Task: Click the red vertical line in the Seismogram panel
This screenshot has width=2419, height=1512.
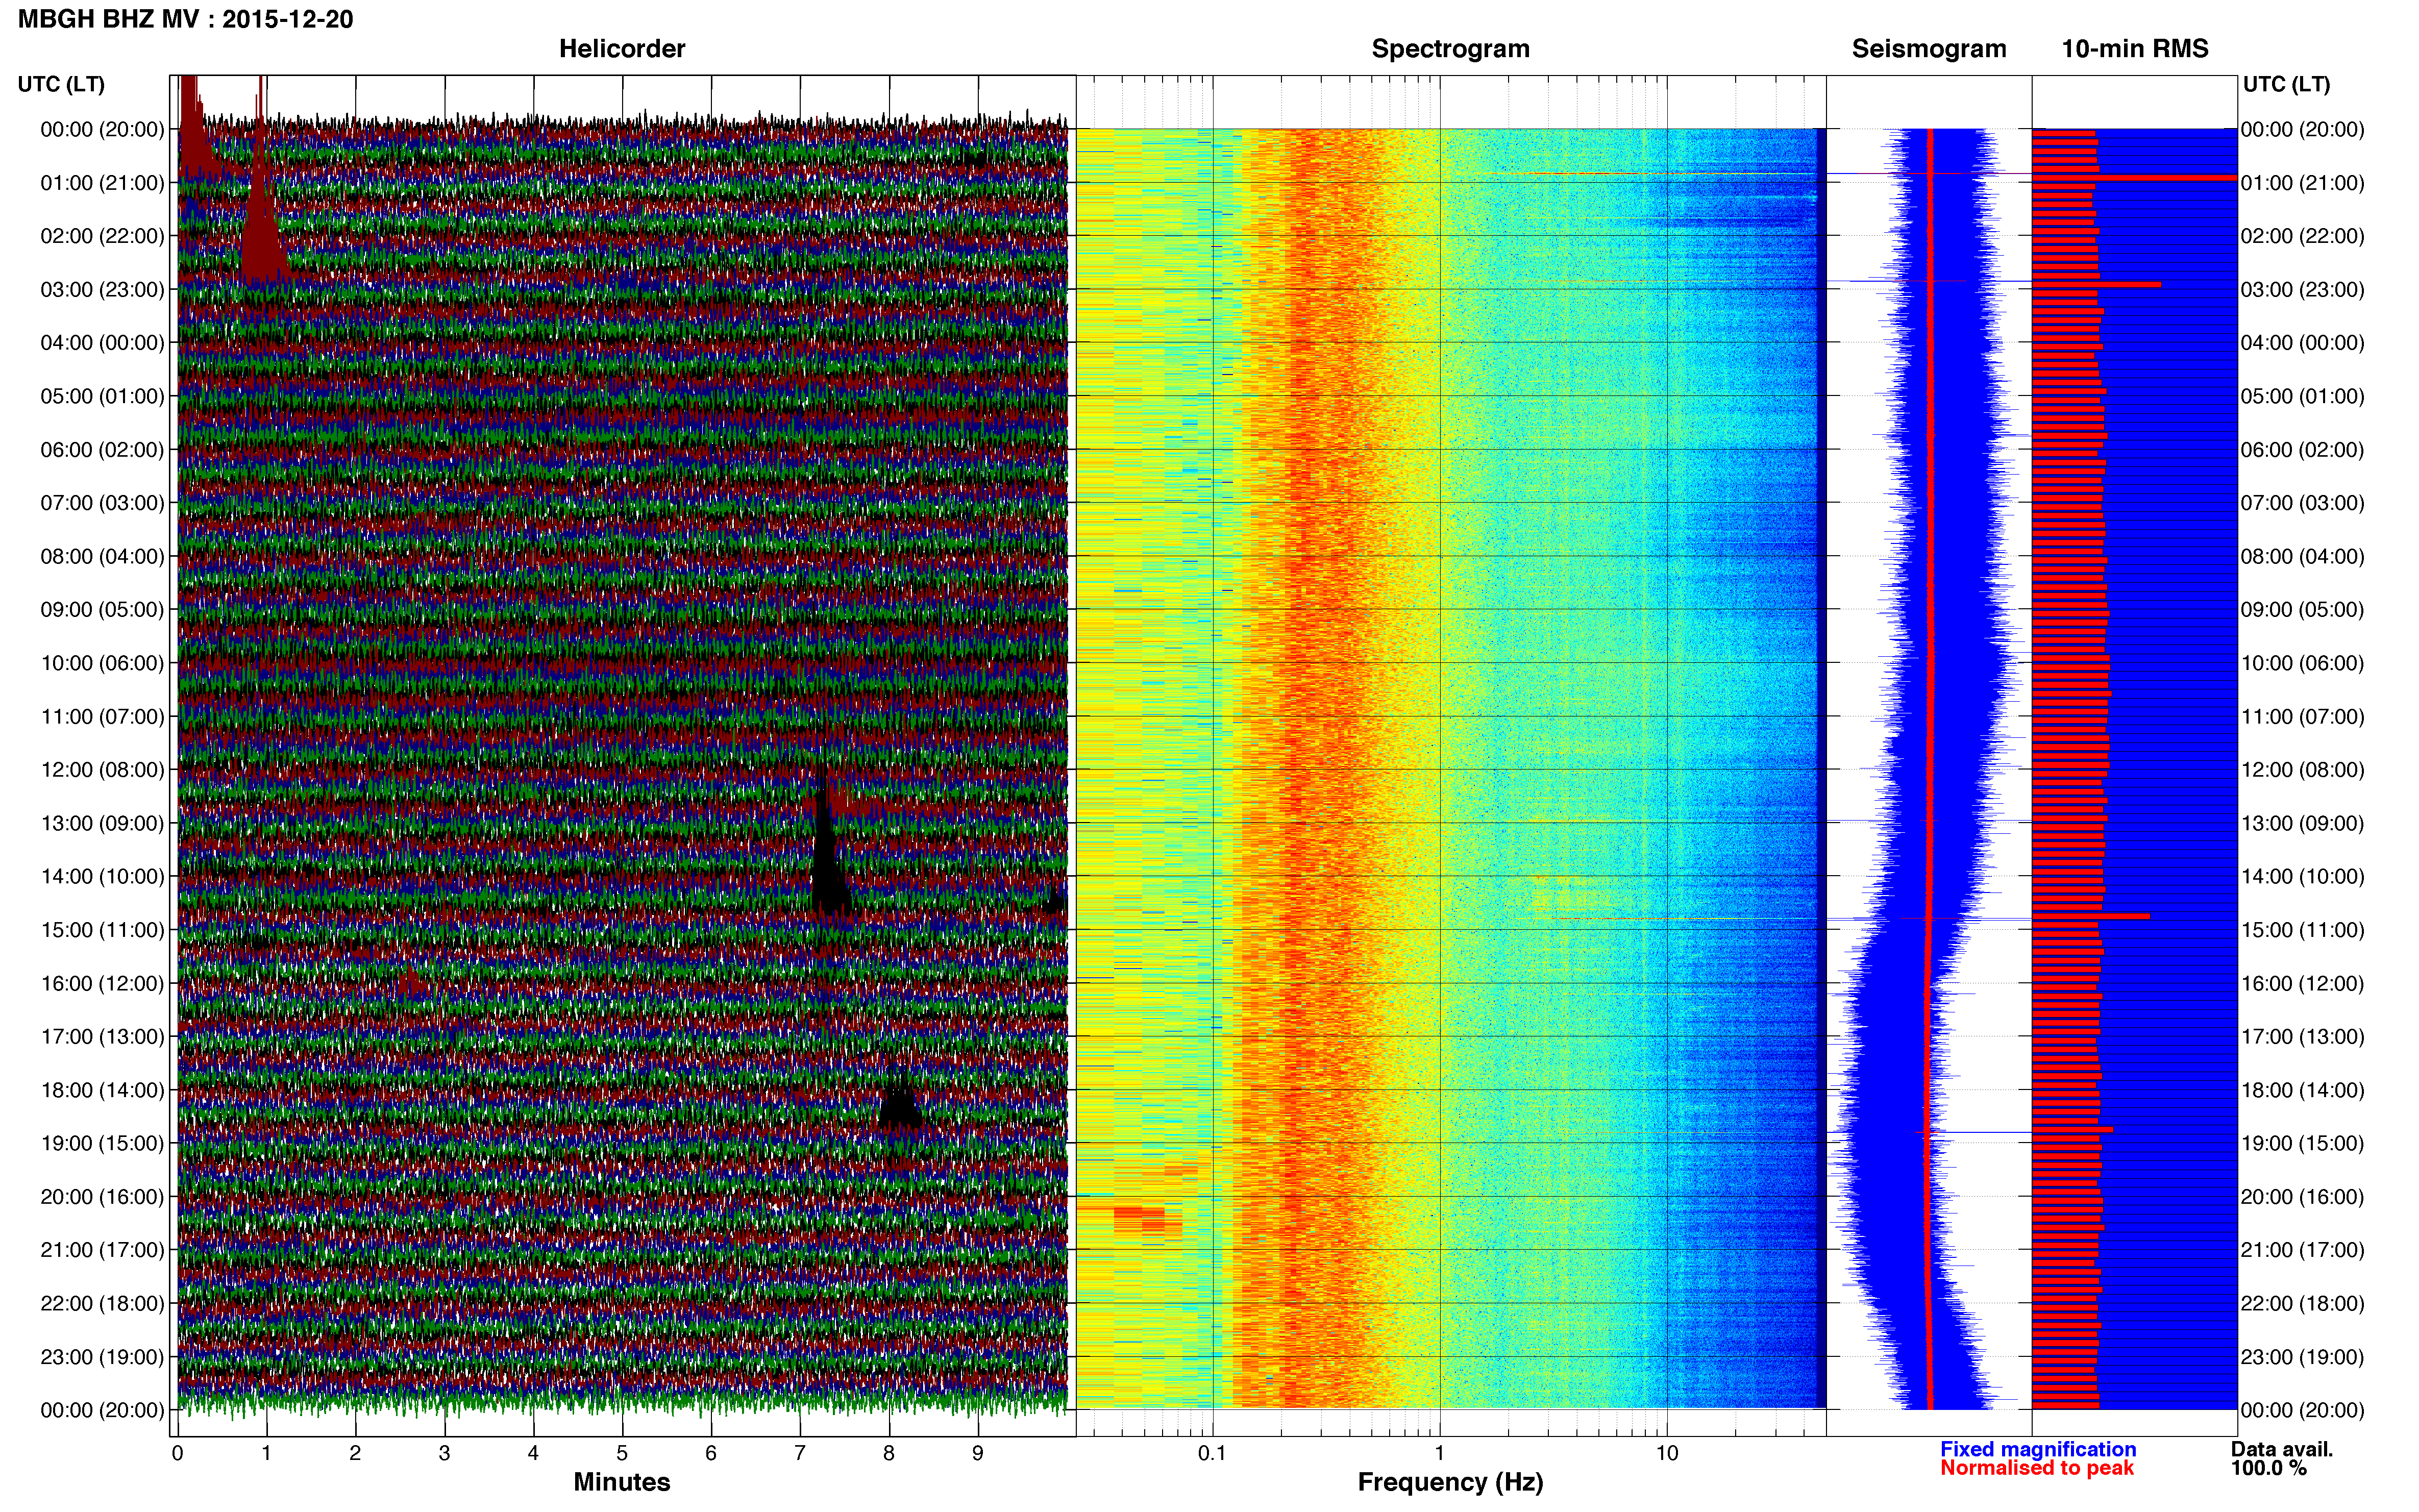Action: click(x=1929, y=768)
